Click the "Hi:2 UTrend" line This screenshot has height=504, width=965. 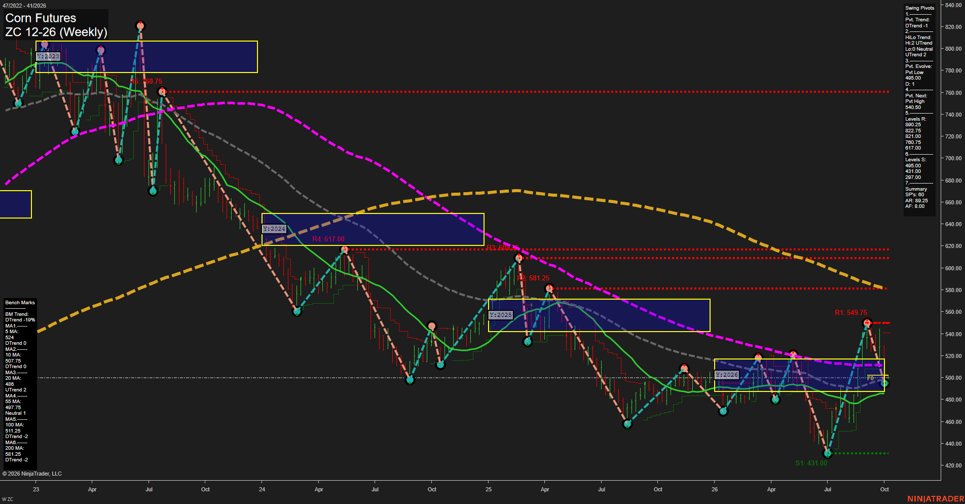(x=918, y=43)
